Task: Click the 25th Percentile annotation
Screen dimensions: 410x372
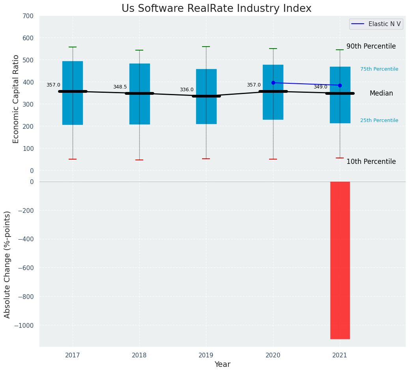Action: [379, 120]
